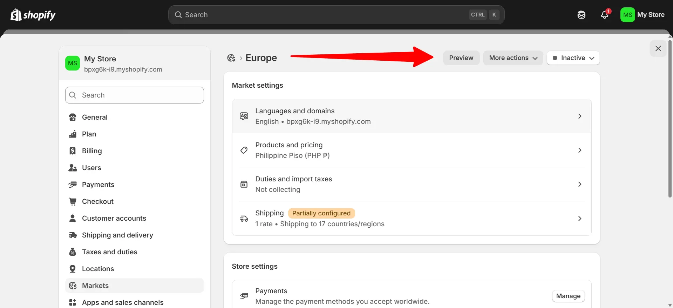Open notifications bell icon
Image resolution: width=673 pixels, height=308 pixels.
click(605, 15)
